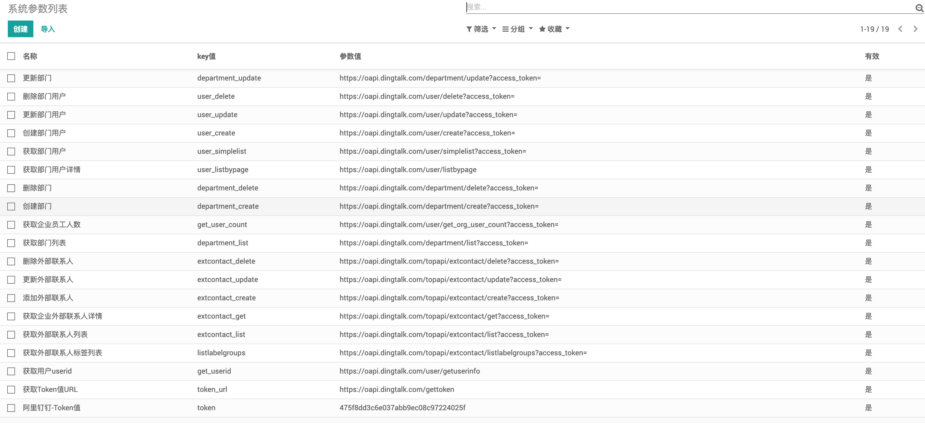The height and width of the screenshot is (423, 925).
Task: Click the 创建 button
Action: click(x=21, y=29)
